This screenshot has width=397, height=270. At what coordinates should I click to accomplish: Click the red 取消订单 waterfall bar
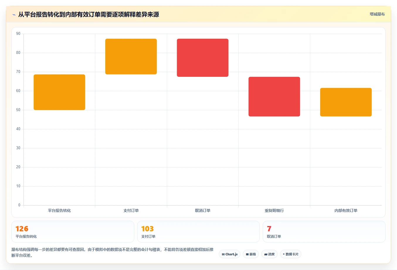click(x=203, y=58)
